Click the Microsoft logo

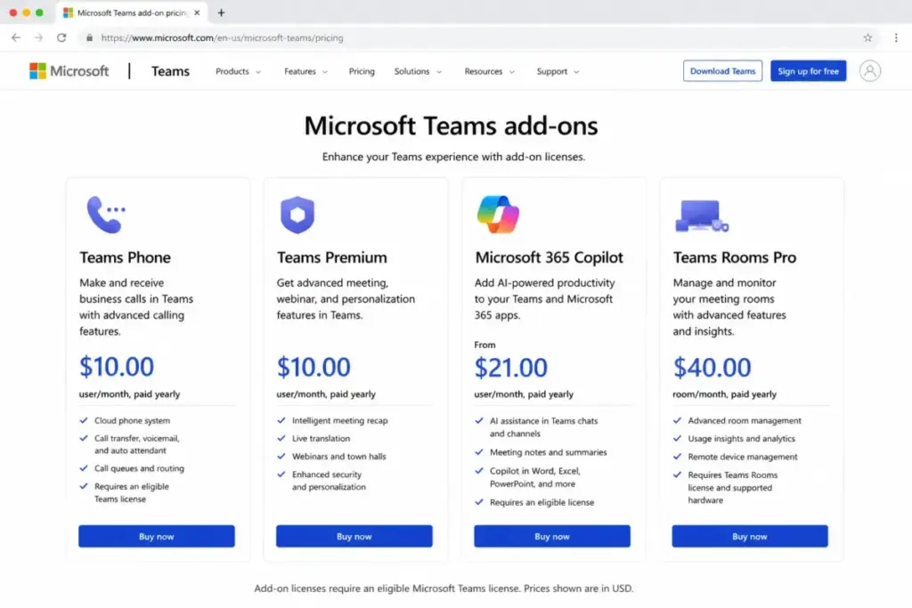[x=69, y=71]
